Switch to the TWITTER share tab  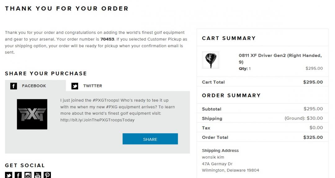coord(92,86)
